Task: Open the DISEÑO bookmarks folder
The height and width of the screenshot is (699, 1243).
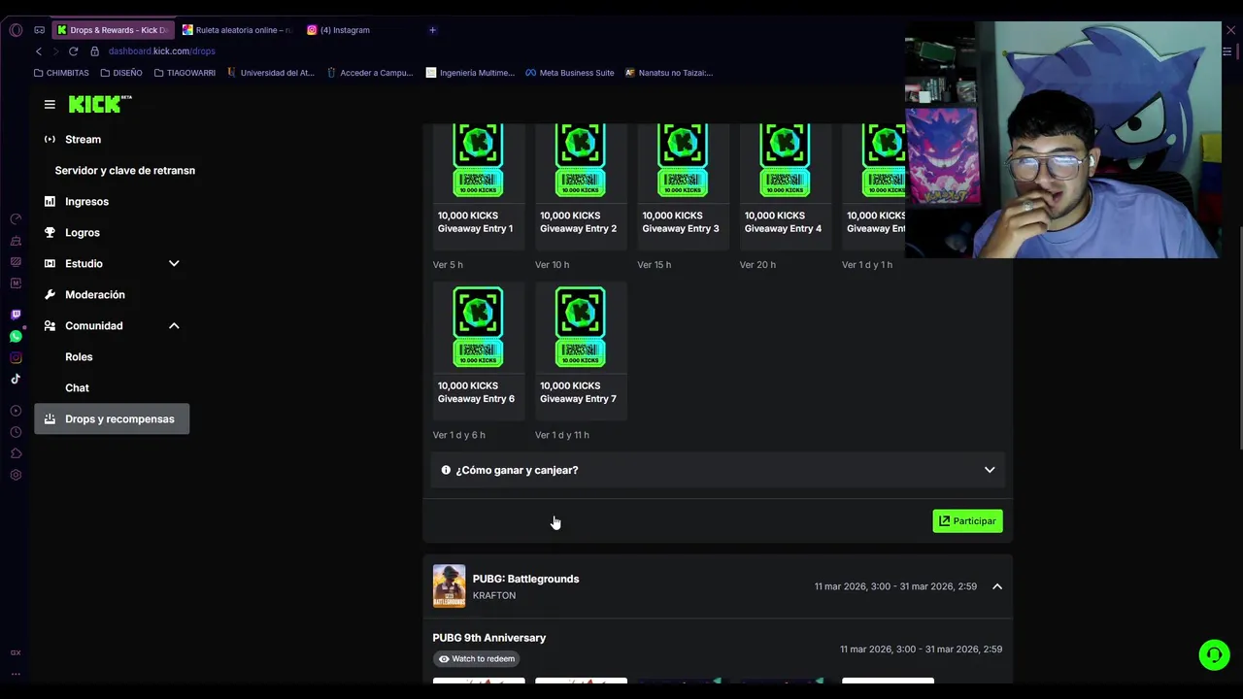Action: pyautogui.click(x=121, y=73)
